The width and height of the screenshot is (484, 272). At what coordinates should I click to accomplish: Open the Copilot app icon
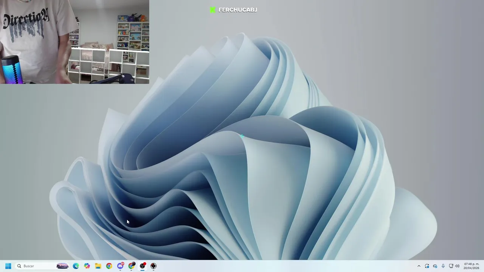87,266
